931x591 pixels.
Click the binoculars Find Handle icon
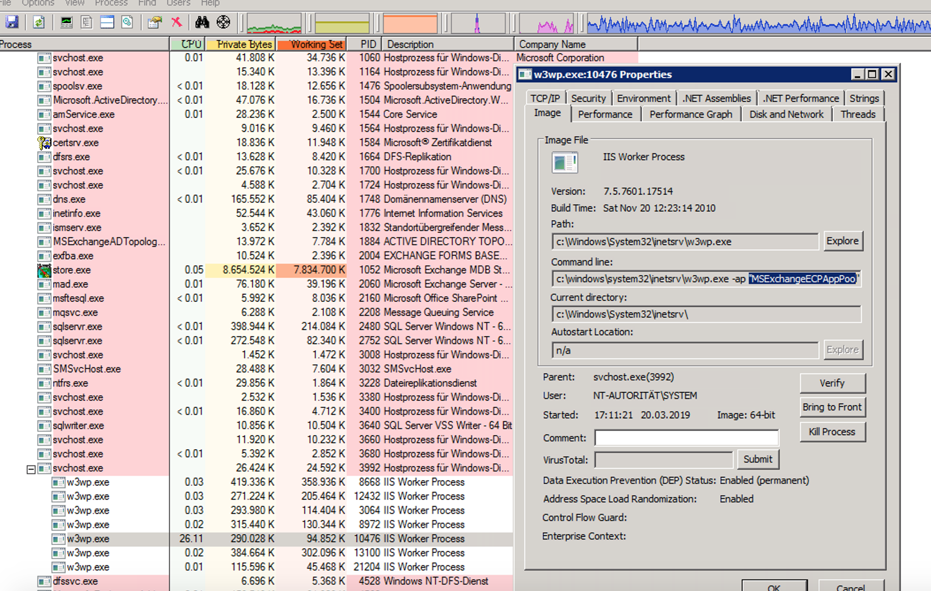[202, 22]
